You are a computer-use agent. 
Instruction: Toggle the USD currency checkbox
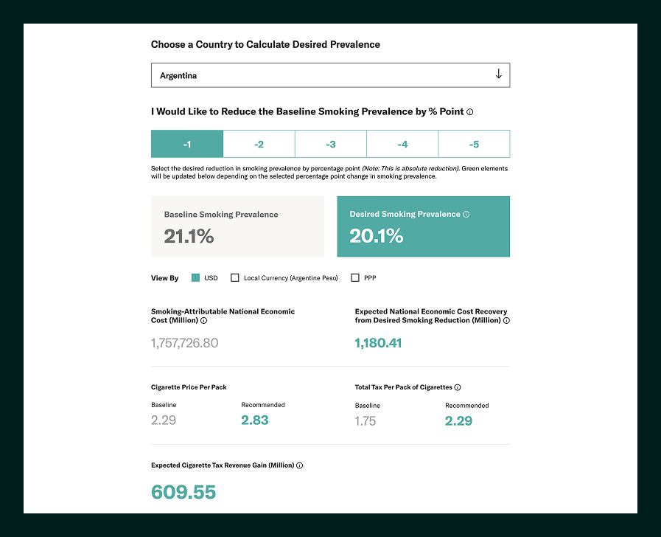196,277
